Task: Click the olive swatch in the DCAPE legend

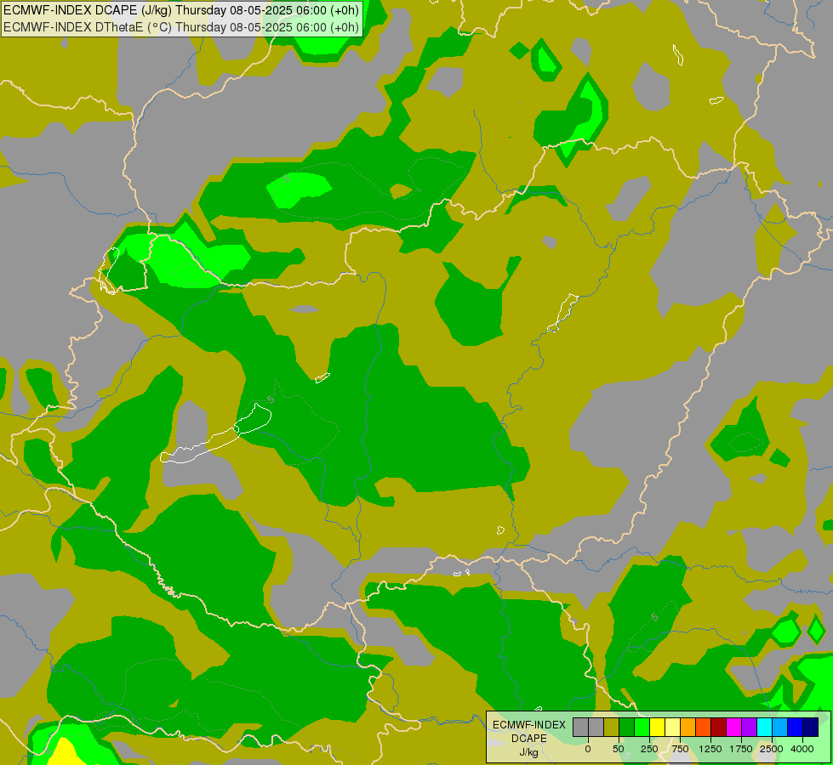Action: pos(612,727)
